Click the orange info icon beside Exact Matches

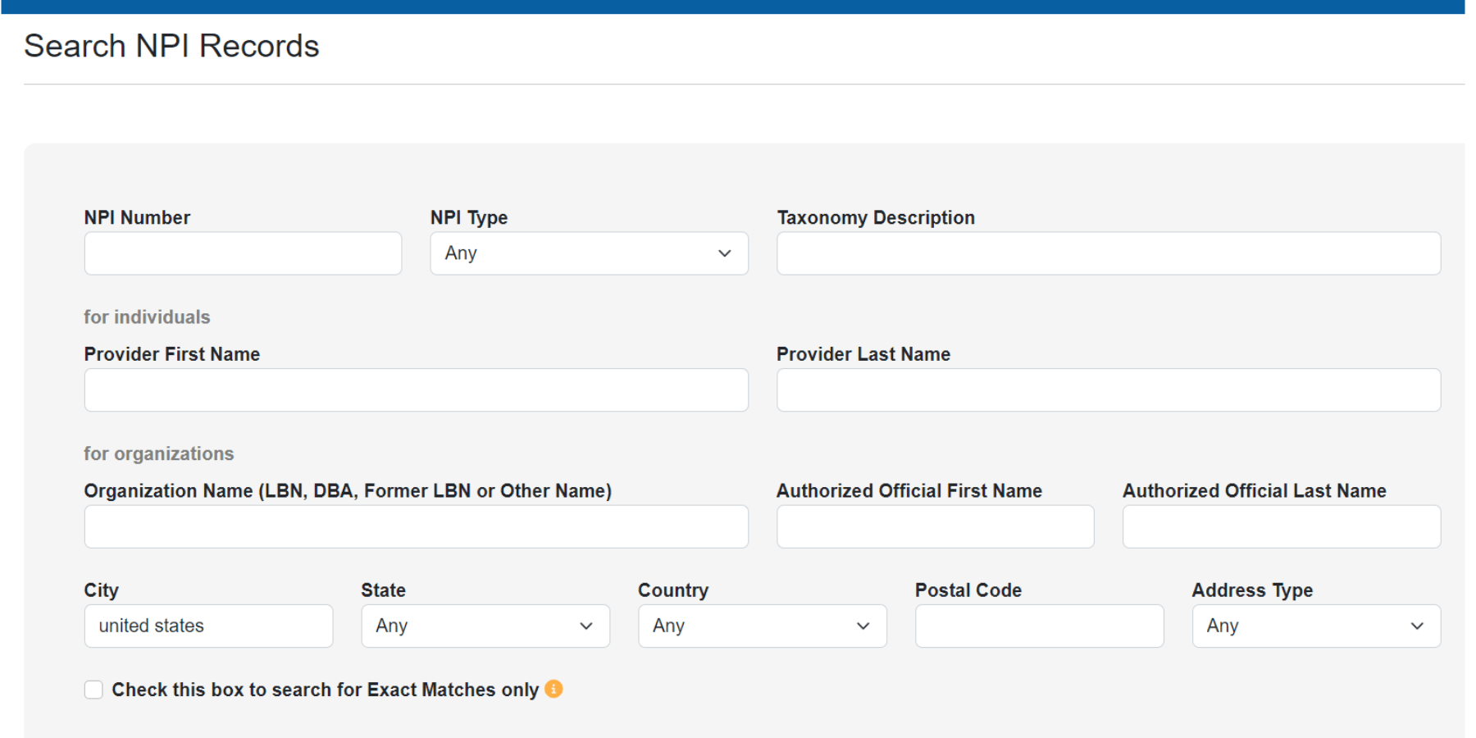pos(554,689)
